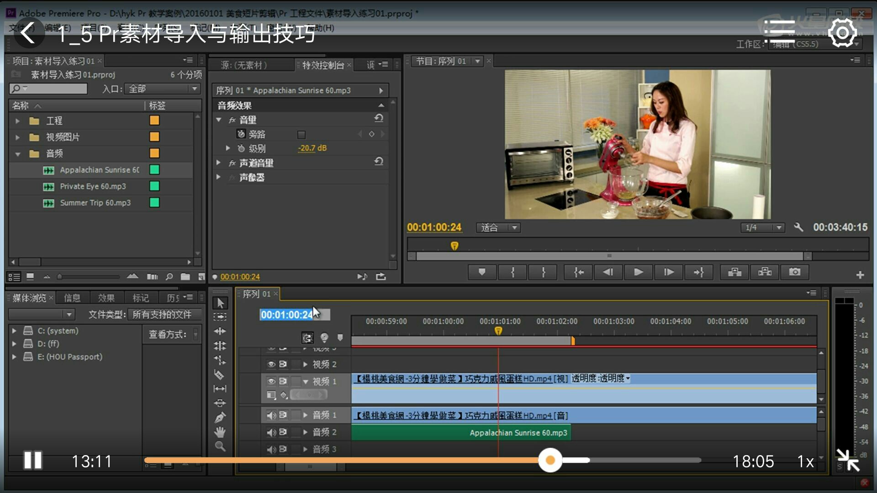Expand the C: (system) drive
Viewport: 877px width, 493px height.
click(x=14, y=330)
